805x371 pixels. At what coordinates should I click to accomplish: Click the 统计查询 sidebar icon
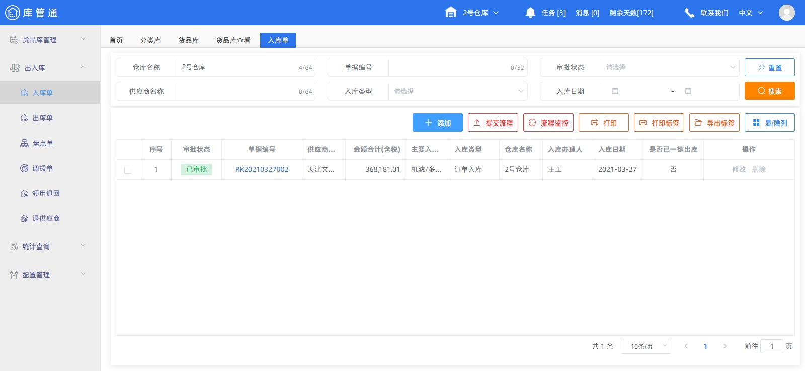pos(14,246)
